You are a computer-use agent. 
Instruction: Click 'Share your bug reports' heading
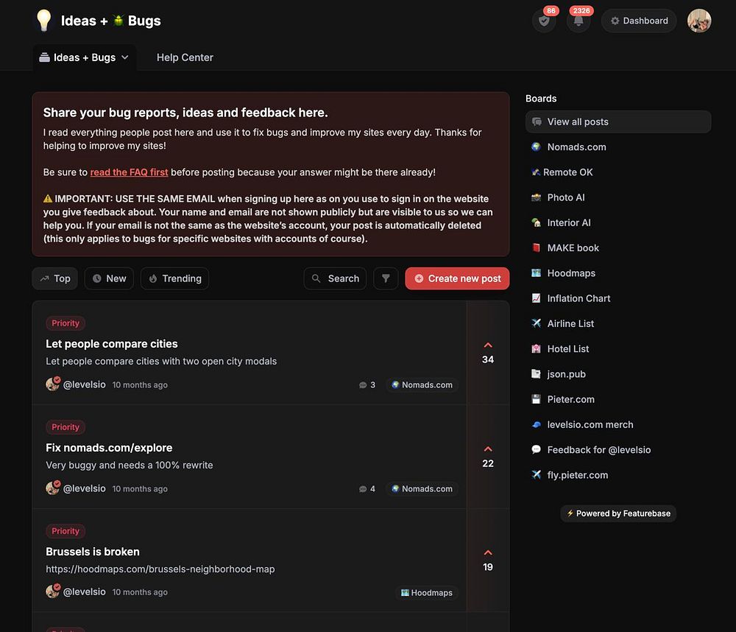click(185, 113)
